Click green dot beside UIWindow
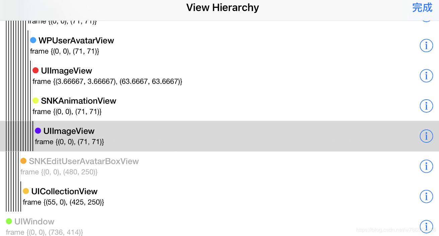Image resolution: width=439 pixels, height=236 pixels. (x=9, y=221)
